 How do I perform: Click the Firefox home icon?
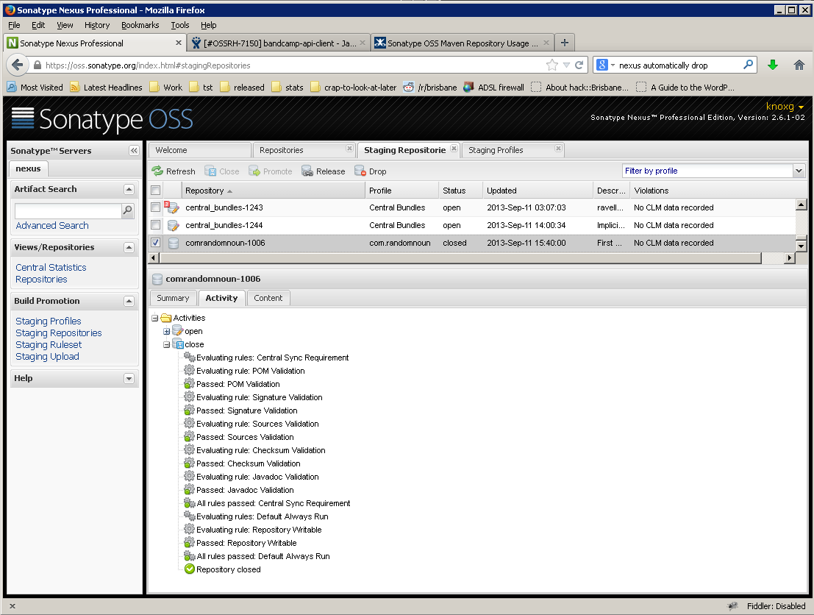(x=799, y=65)
